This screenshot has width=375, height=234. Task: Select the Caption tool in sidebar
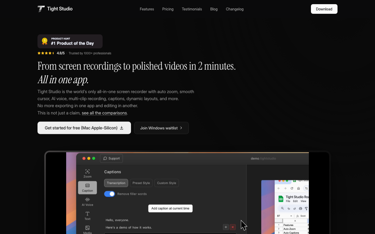(x=87, y=188)
